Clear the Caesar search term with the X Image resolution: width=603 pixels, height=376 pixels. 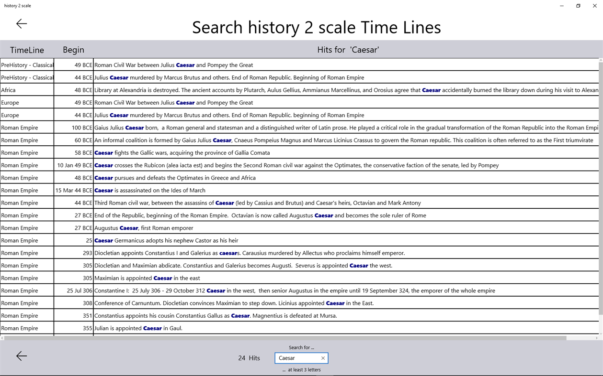pyautogui.click(x=323, y=358)
